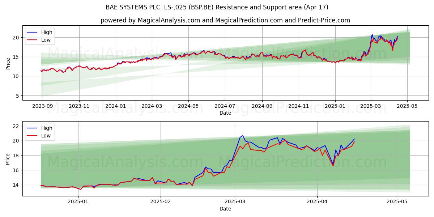
Task: Click the '2025-03' x-axis label in top chart
Action: pyautogui.click(x=370, y=107)
